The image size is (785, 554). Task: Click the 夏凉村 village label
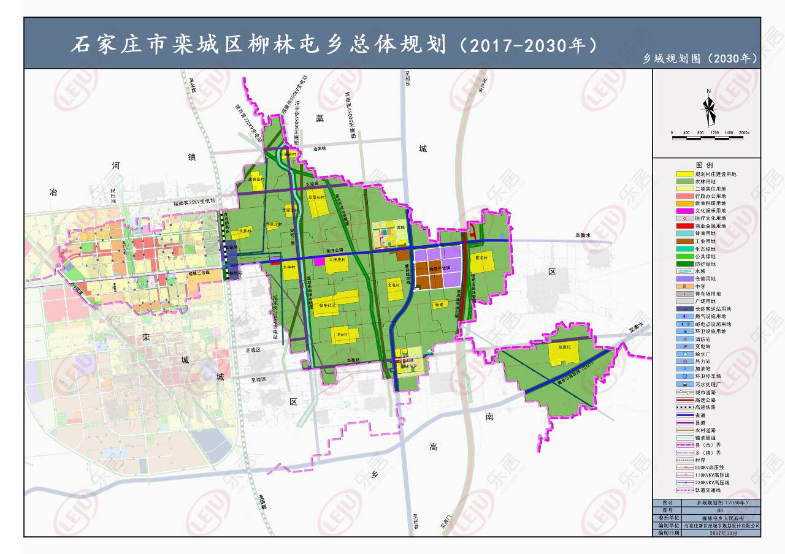tap(482, 258)
